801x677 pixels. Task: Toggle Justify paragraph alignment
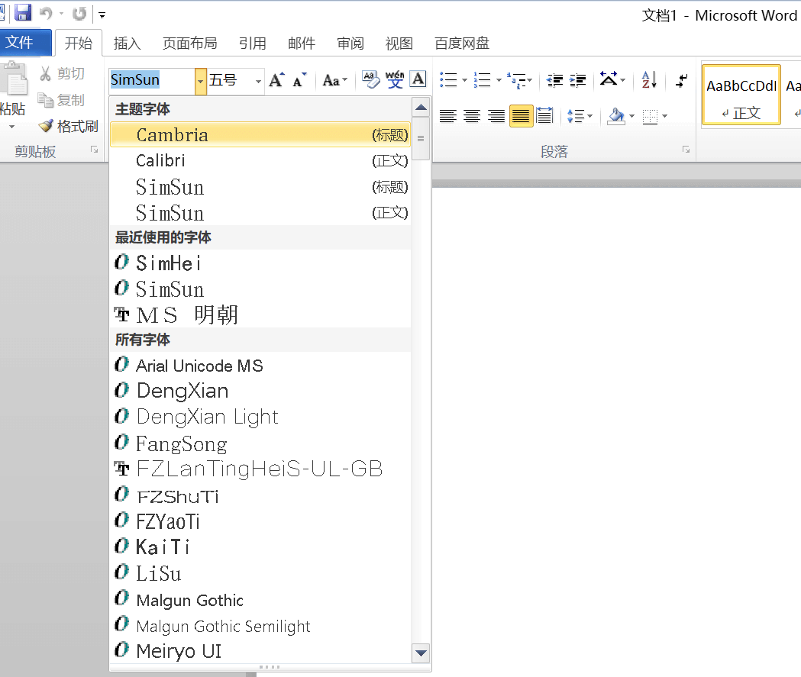[x=521, y=116]
